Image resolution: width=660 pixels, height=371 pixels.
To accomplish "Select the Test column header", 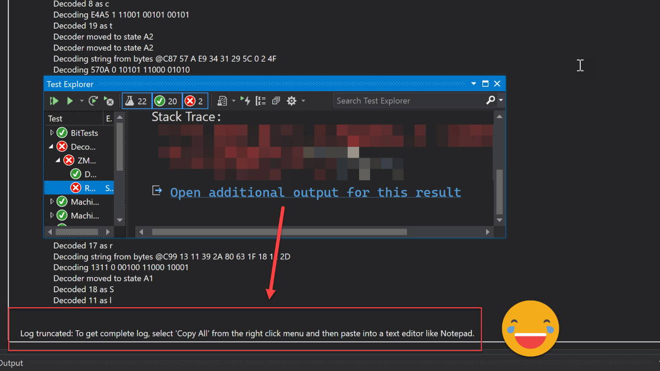I will point(55,118).
